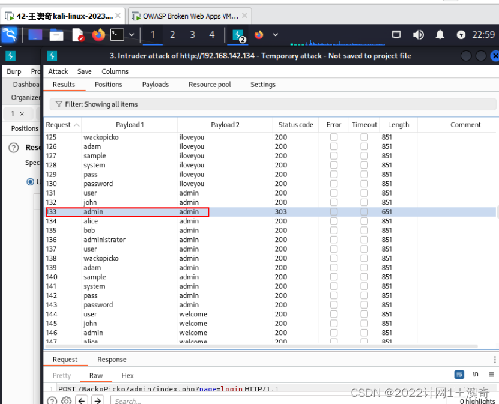Go to next search match arrow
Image resolution: width=499 pixels, height=404 pixels.
tap(98, 400)
